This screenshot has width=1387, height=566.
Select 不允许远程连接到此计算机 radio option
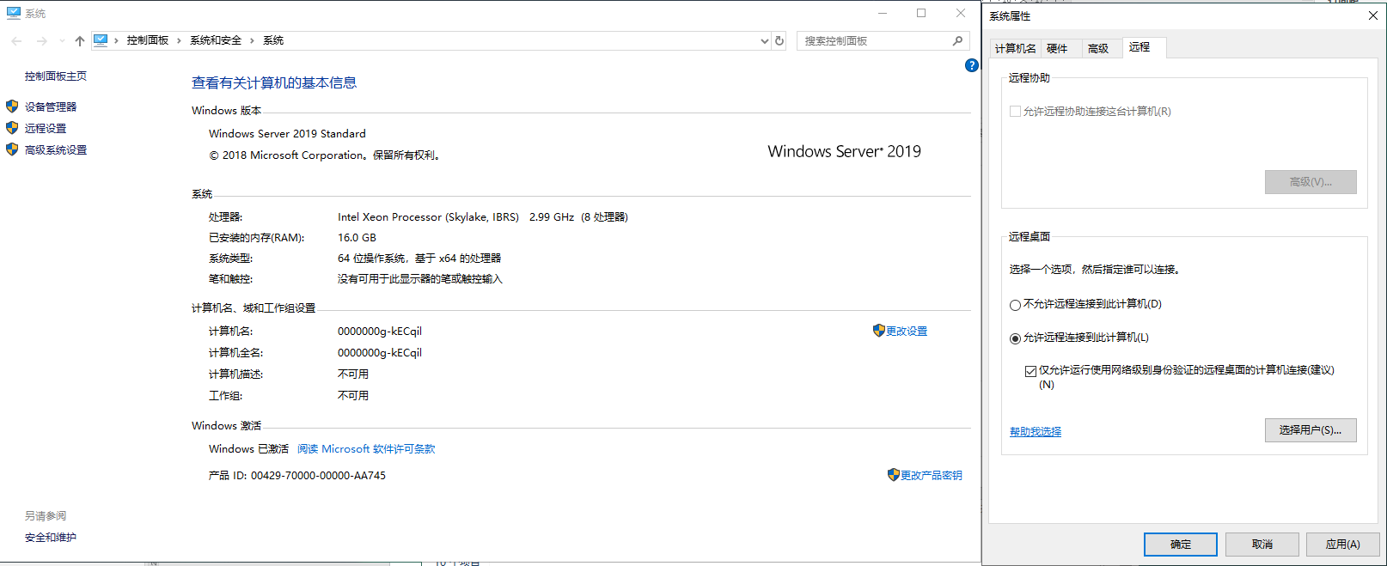pyautogui.click(x=1015, y=305)
